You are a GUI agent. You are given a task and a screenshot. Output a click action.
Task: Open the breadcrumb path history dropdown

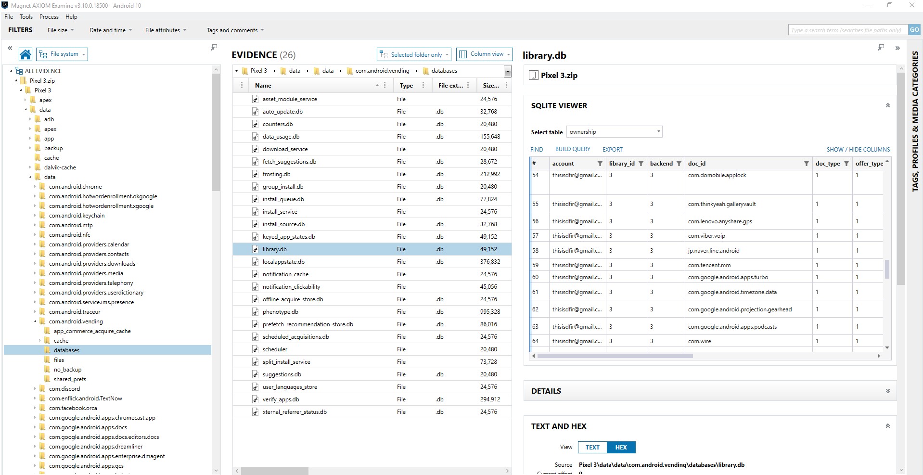[x=507, y=71]
